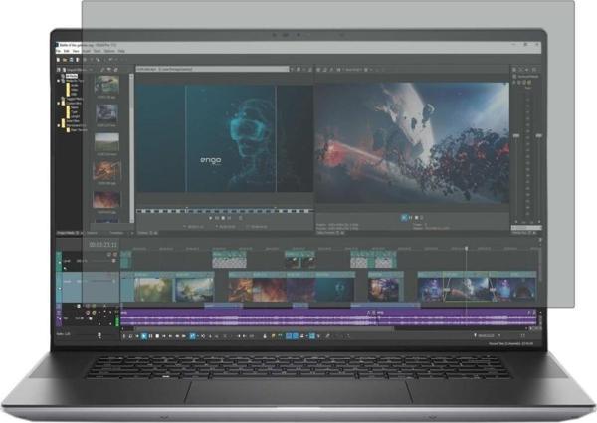The width and height of the screenshot is (597, 423).
Task: Open the File menu
Action: (59, 51)
